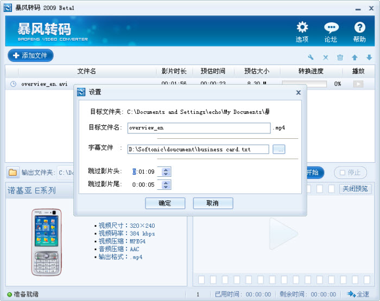
Task: Click the 跳过影片尾 time field 0:00:05
Action: coord(143,184)
